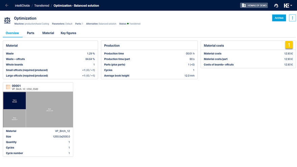Click the Size value 1250.0x2500.0
Screen dimensions: 297x167
[x=61, y=137]
